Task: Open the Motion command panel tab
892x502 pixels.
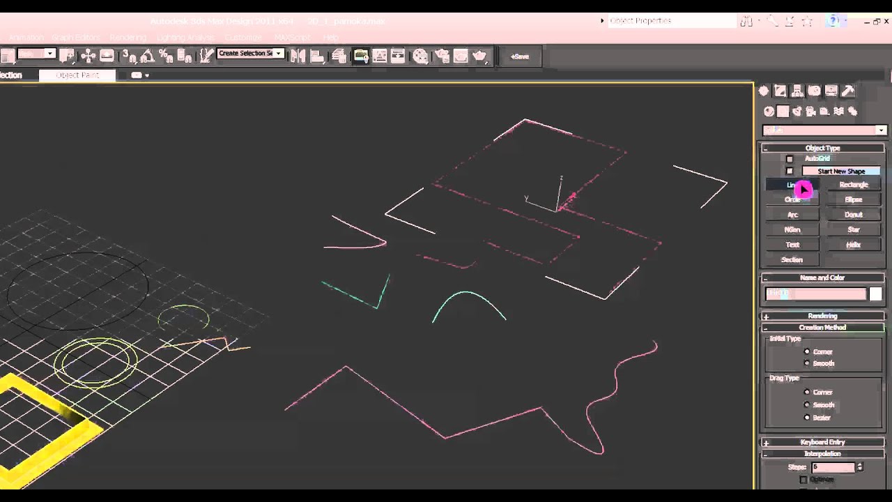Action: (x=814, y=91)
